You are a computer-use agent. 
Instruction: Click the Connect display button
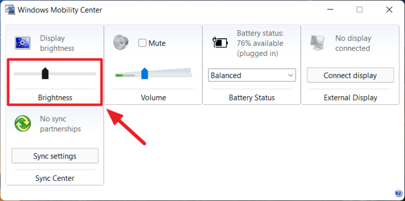(x=350, y=76)
